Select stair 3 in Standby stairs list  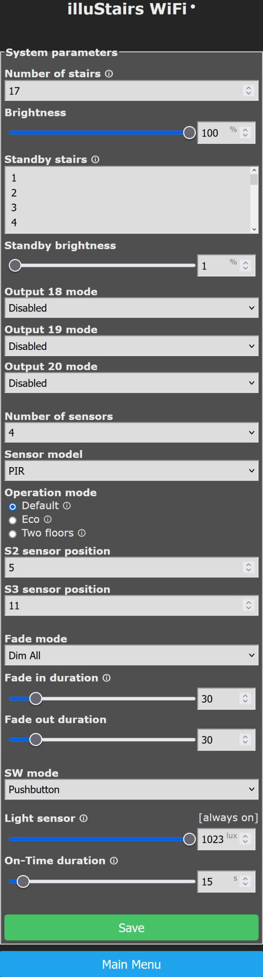coord(14,208)
